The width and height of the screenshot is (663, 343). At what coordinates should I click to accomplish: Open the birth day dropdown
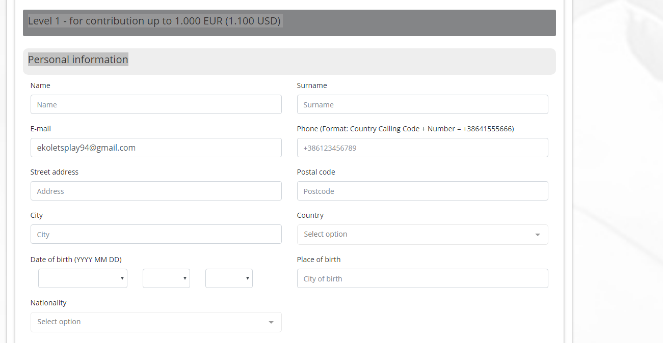(229, 278)
